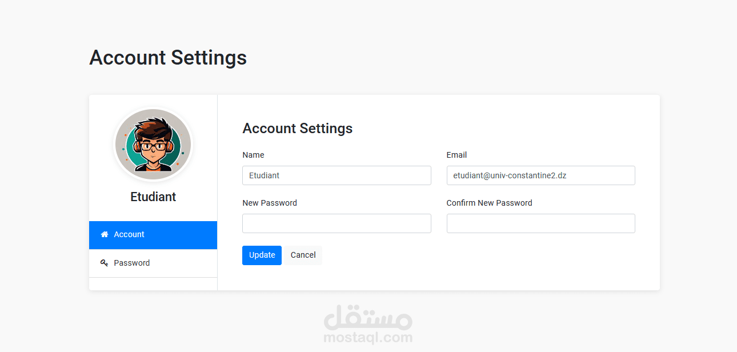Click the Account Settings form heading
The height and width of the screenshot is (352, 737).
point(297,129)
